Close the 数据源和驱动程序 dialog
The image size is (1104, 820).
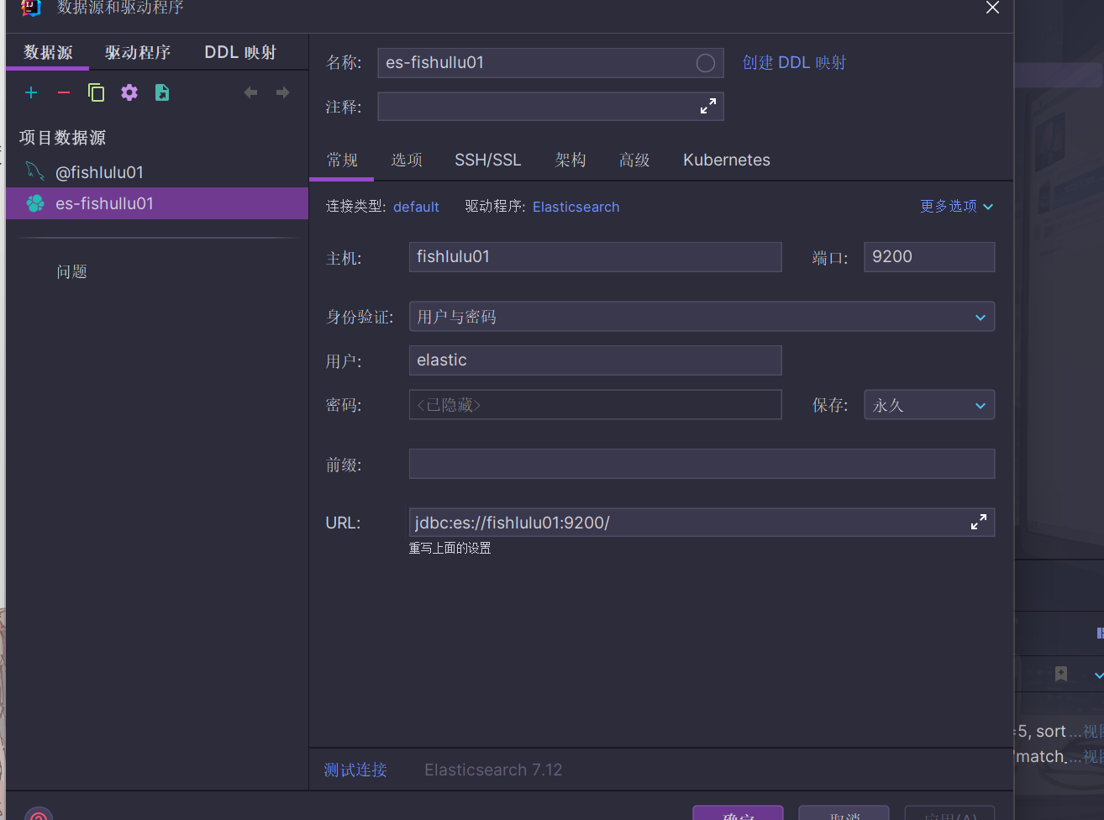(992, 8)
